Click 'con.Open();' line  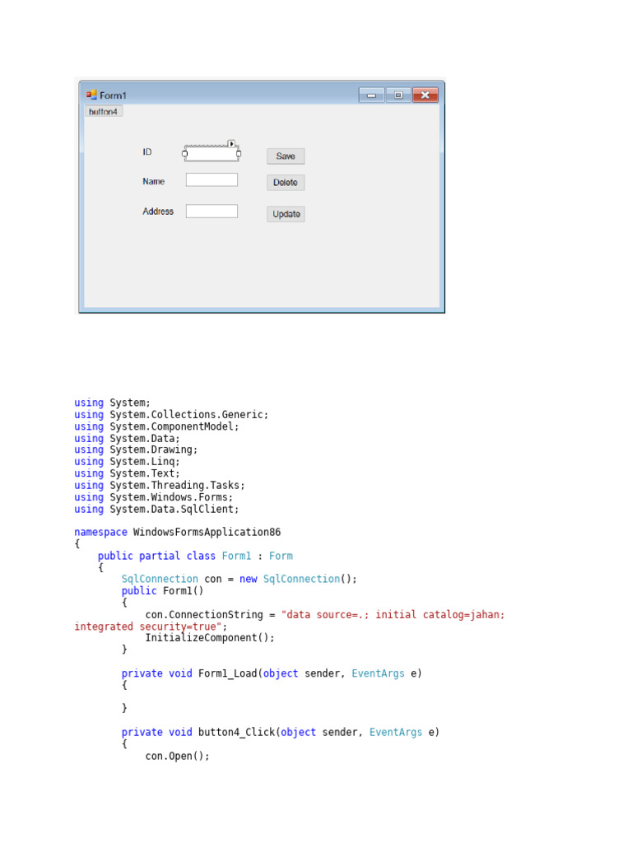coord(178,756)
